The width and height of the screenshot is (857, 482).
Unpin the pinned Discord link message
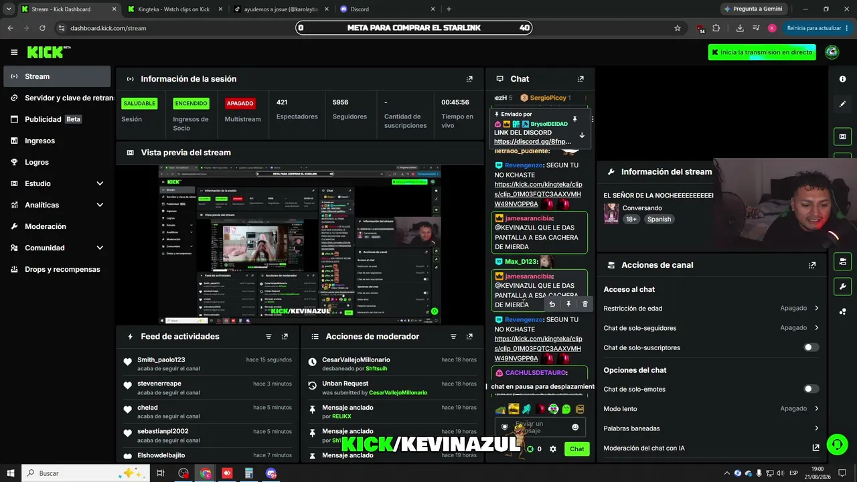[x=574, y=119]
